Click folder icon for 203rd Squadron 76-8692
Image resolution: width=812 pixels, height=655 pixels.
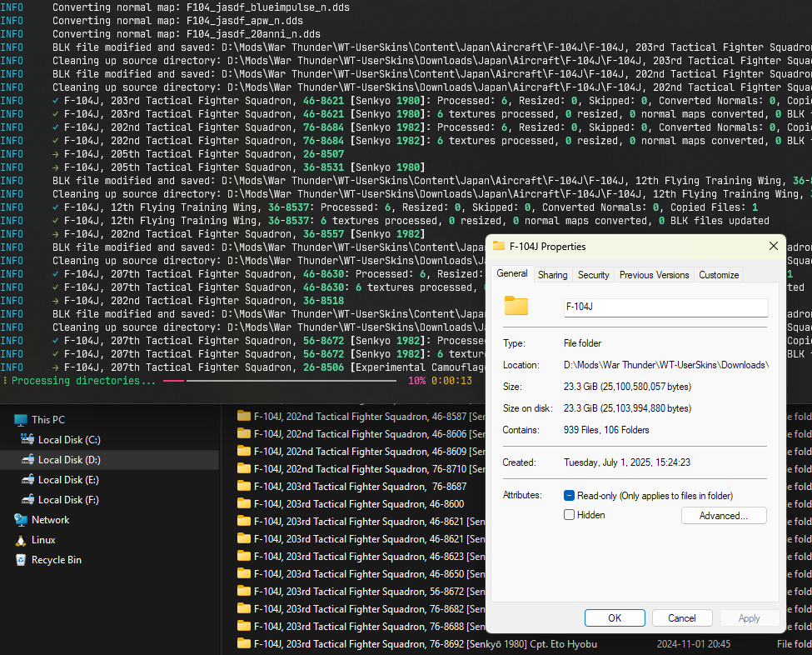(243, 643)
